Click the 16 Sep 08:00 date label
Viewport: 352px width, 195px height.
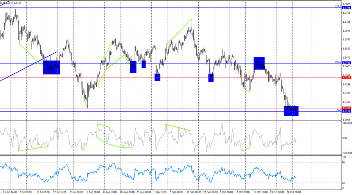(x=194, y=192)
